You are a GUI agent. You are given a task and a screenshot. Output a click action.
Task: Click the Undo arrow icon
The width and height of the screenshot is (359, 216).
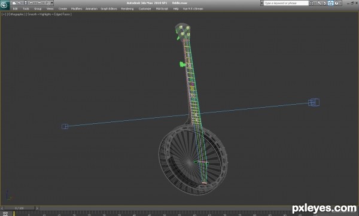coord(31,3)
